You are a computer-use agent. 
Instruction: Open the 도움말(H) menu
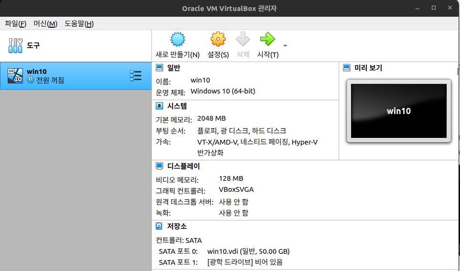point(79,23)
